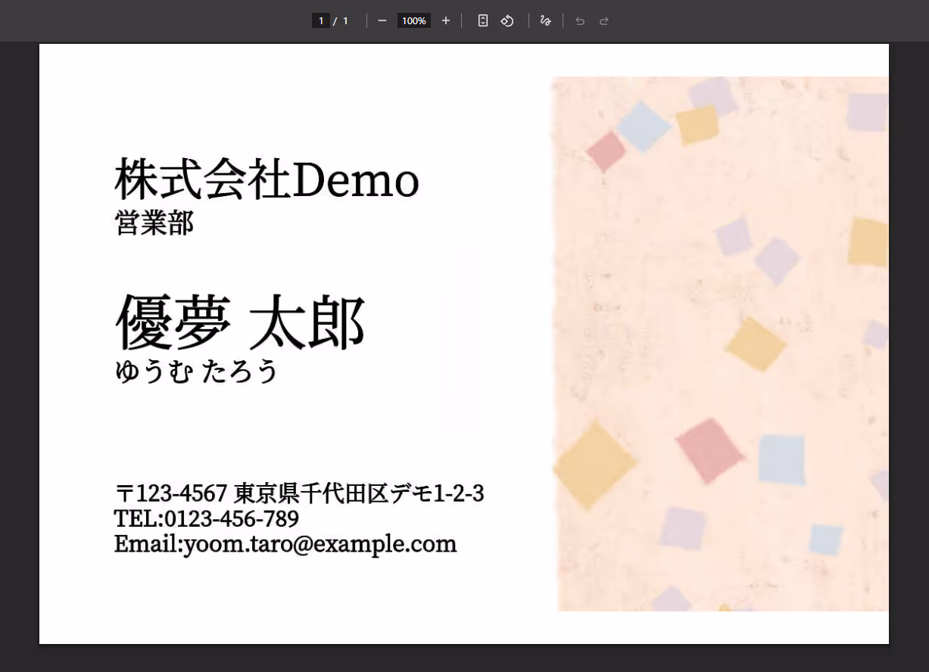Click the Email:yoom.taro@example.com line
The image size is (929, 672).
click(285, 543)
